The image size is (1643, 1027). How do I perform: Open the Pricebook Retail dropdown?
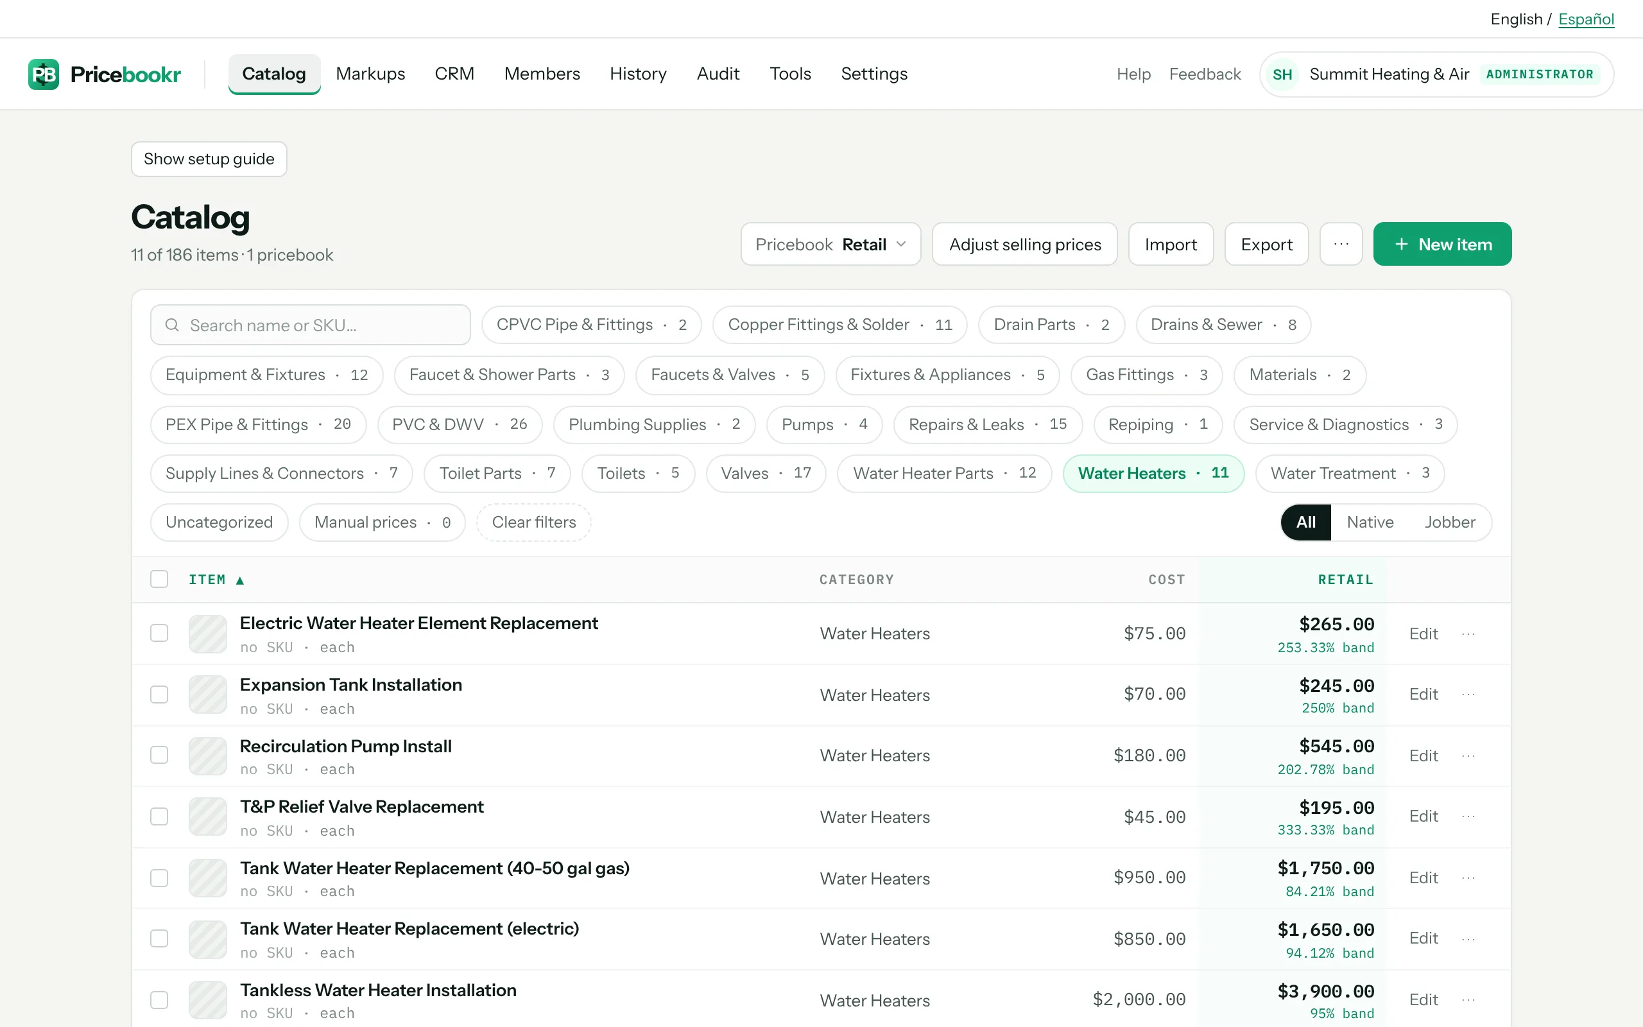tap(830, 244)
